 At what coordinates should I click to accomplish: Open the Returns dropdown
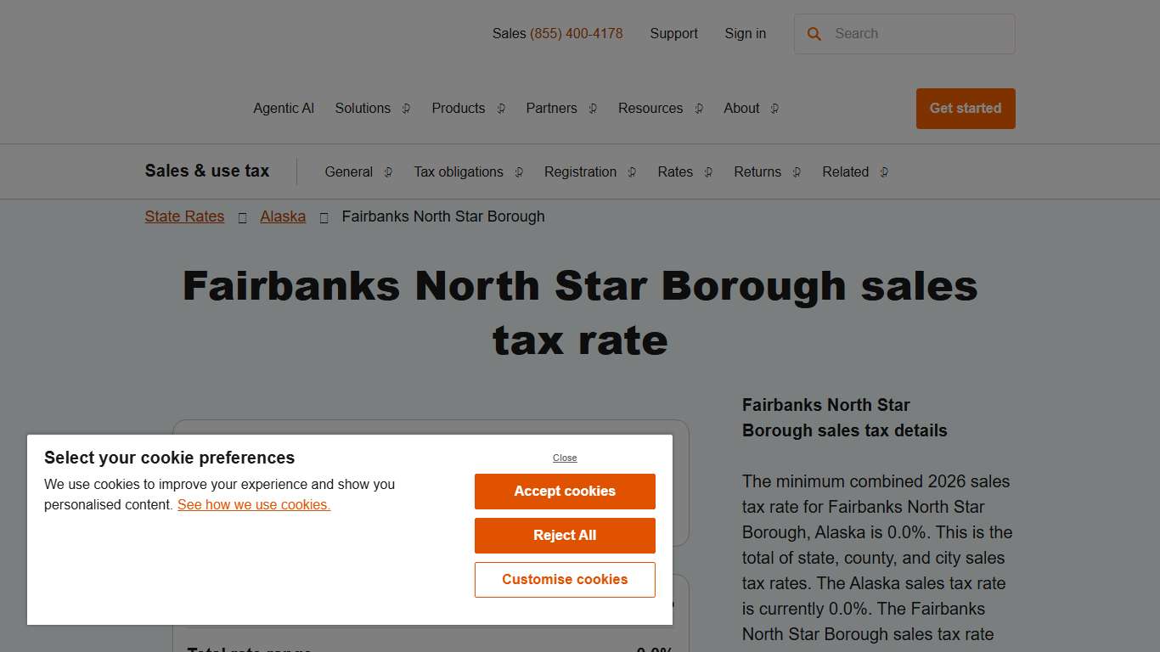(x=757, y=171)
